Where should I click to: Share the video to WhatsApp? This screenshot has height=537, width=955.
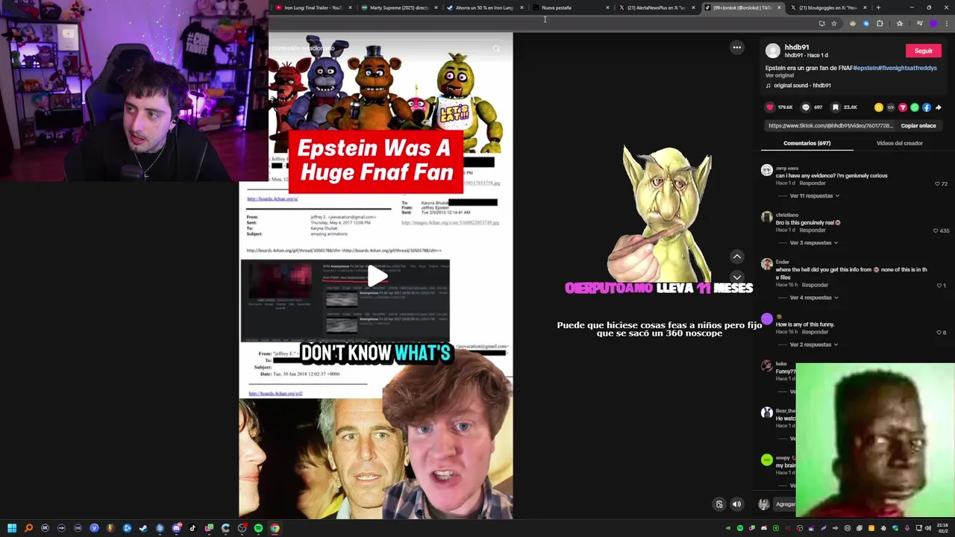[x=915, y=107]
